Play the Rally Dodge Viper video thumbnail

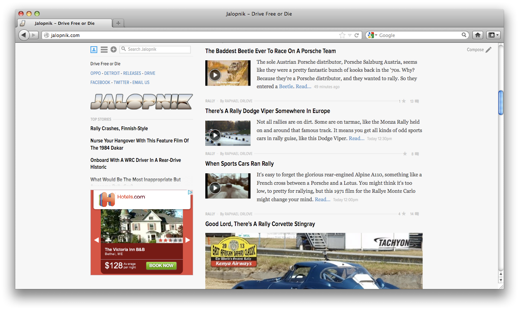[x=228, y=133]
